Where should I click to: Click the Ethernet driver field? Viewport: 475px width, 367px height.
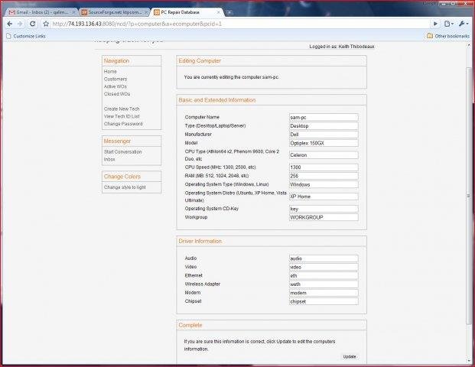tap(324, 276)
